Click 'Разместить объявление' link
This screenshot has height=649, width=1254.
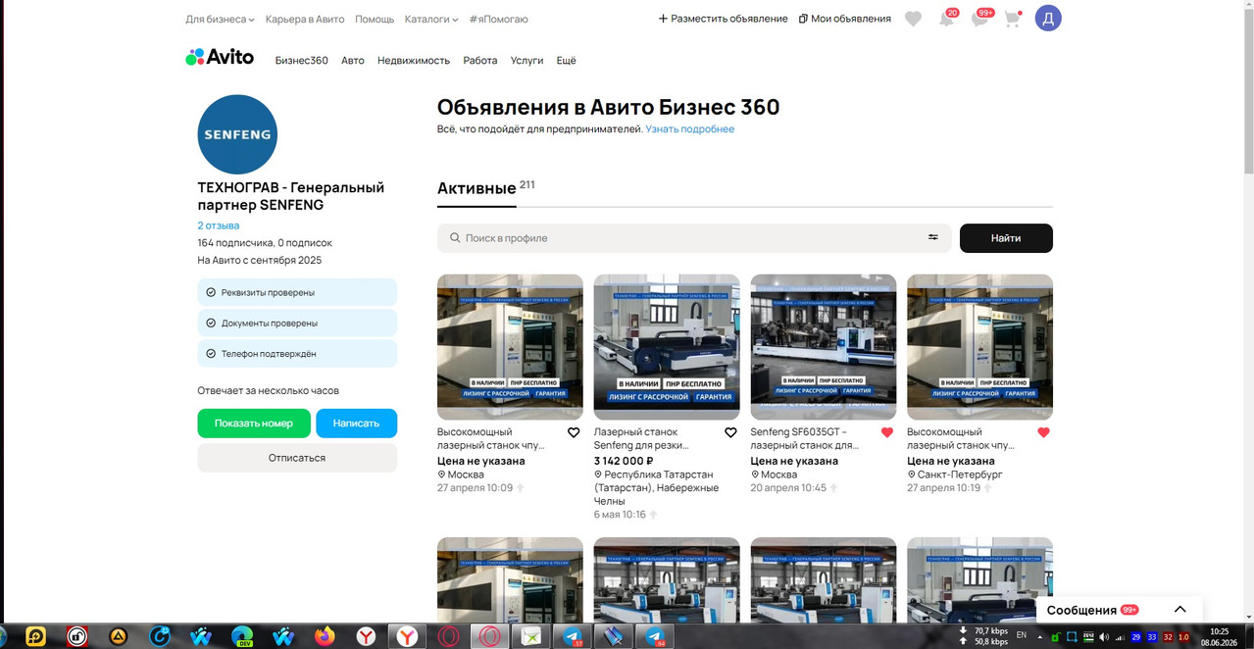point(723,19)
